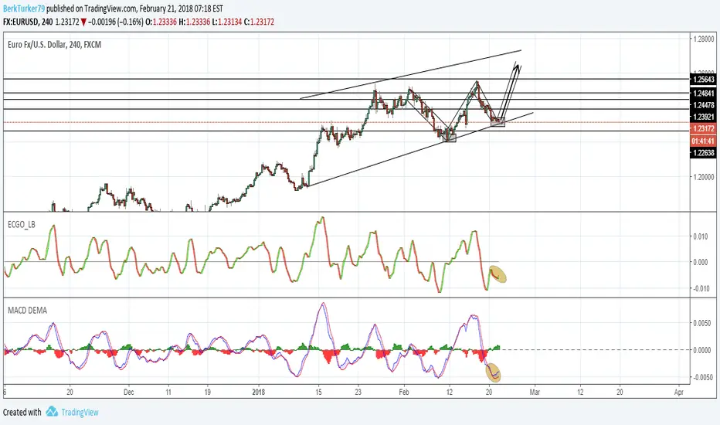
Task: Click the red down-triangle price change icon
Action: [83, 22]
